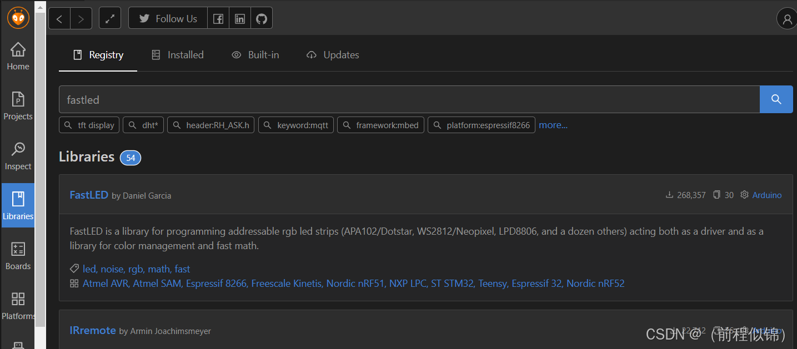Open the IRremote library title link
The width and height of the screenshot is (797, 349).
(x=93, y=331)
